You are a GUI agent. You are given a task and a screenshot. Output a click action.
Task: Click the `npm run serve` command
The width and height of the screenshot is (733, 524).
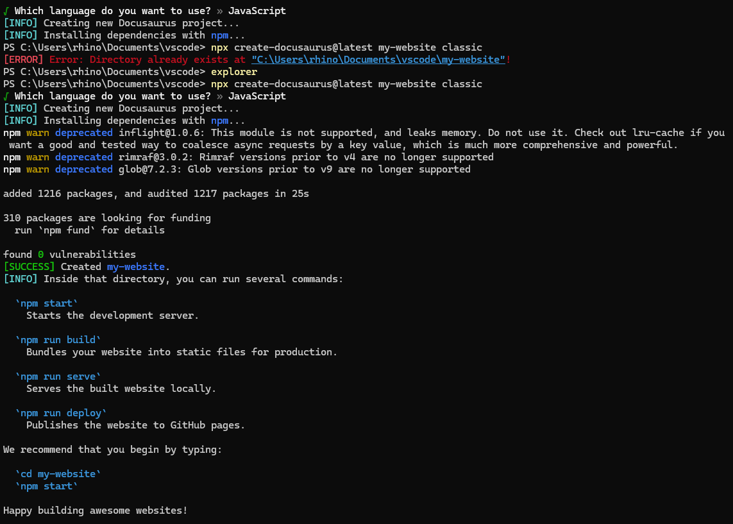click(x=58, y=376)
